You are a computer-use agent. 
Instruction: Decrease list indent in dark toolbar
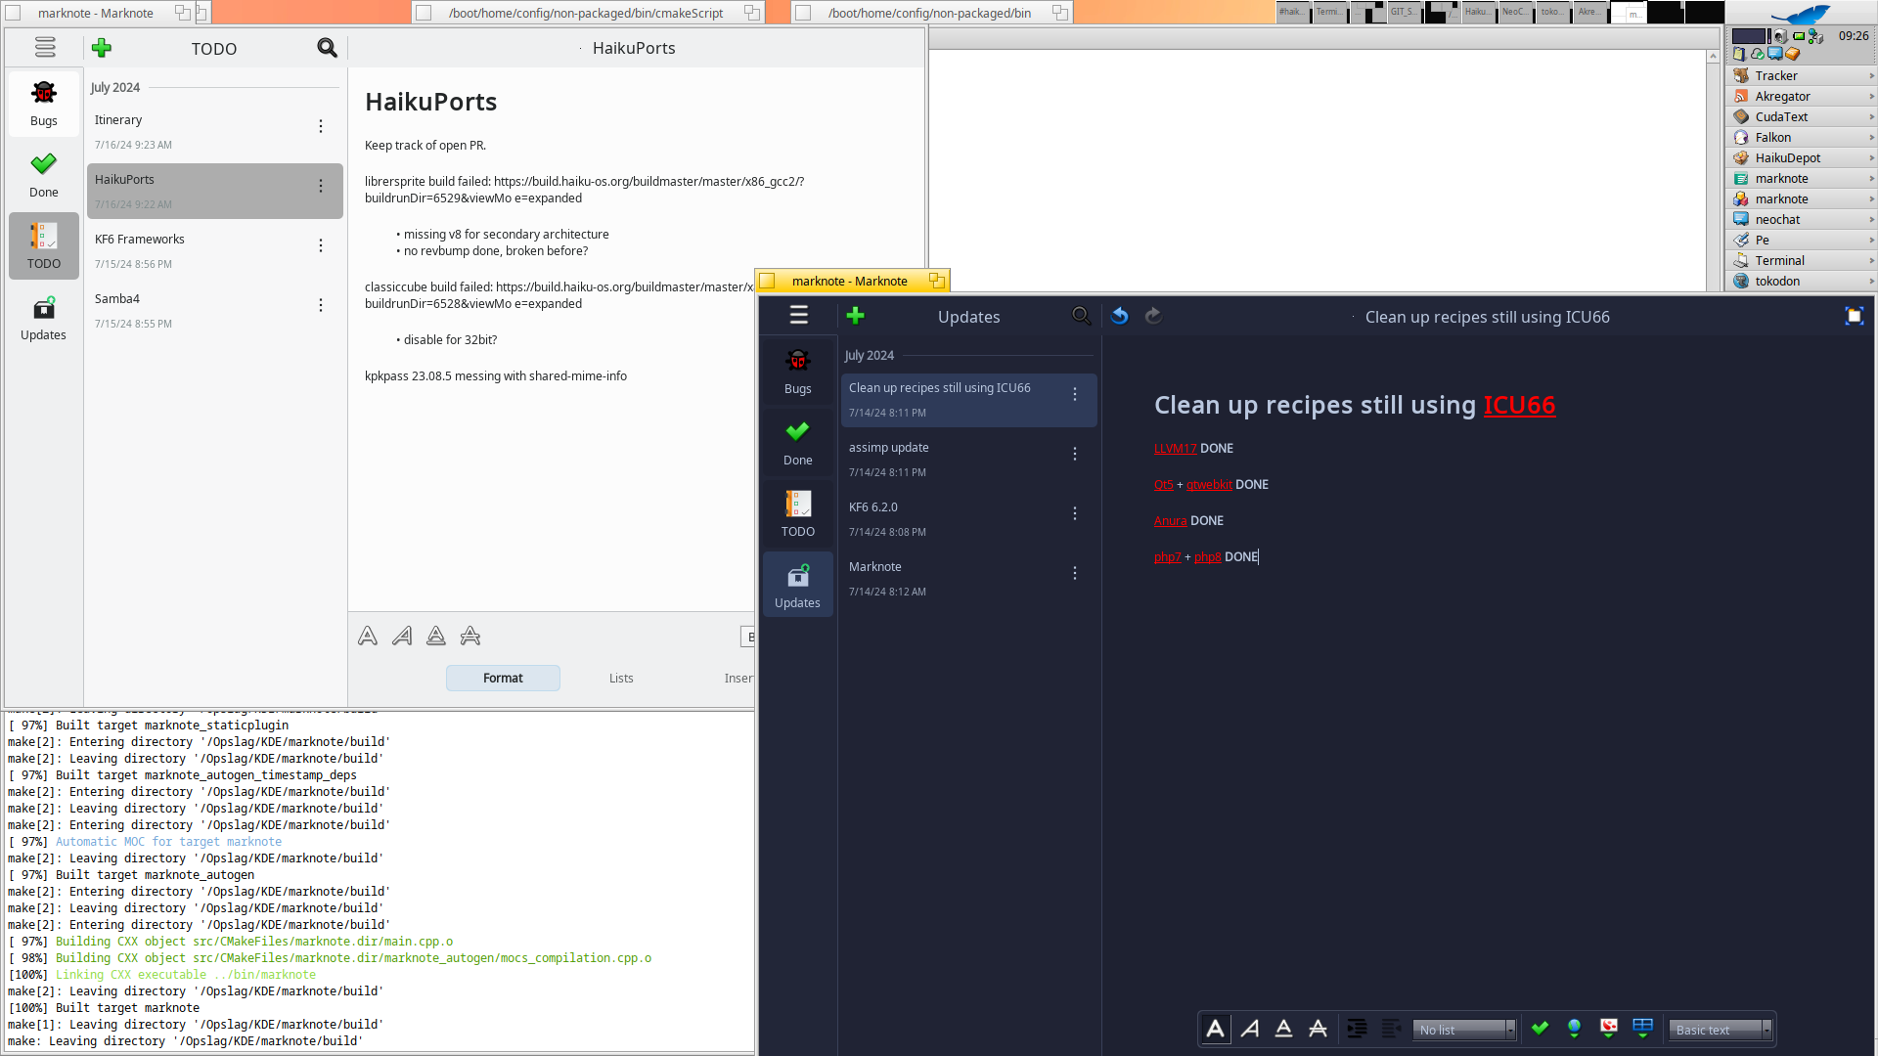[1391, 1029]
